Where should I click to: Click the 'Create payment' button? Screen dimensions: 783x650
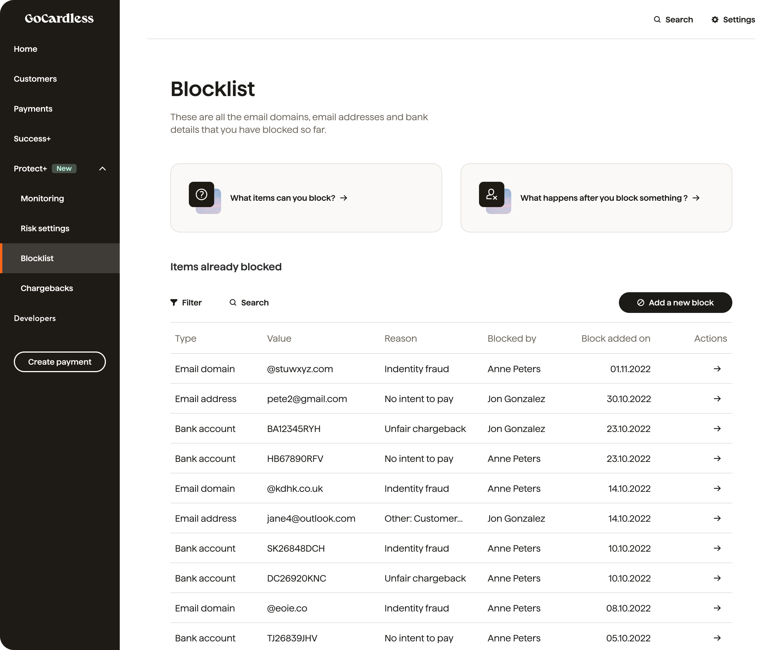[x=60, y=361]
